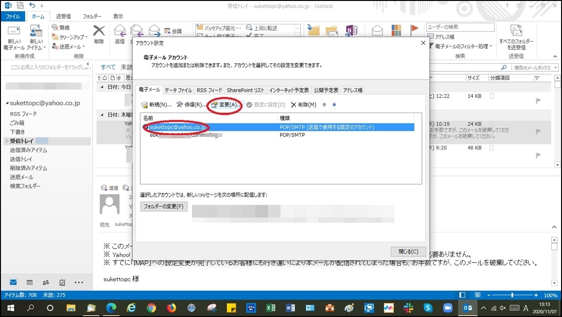Open the 新しいアイテム menu
Screen dimensions: 562x317
(x=35, y=38)
